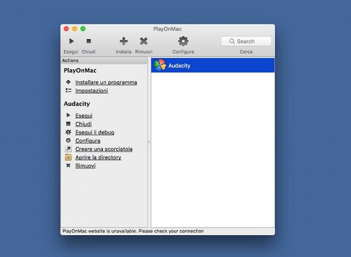Close the PlayOnMac window with the red button
The image size is (351, 257).
tap(66, 29)
